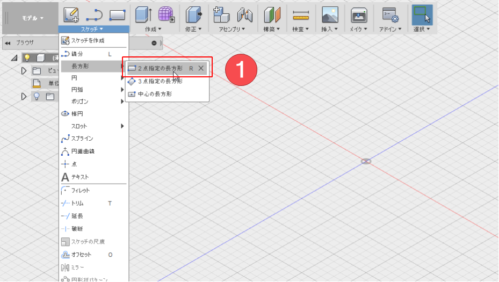
Task: Choose オフセット from the sketch menu
Action: tap(94, 255)
